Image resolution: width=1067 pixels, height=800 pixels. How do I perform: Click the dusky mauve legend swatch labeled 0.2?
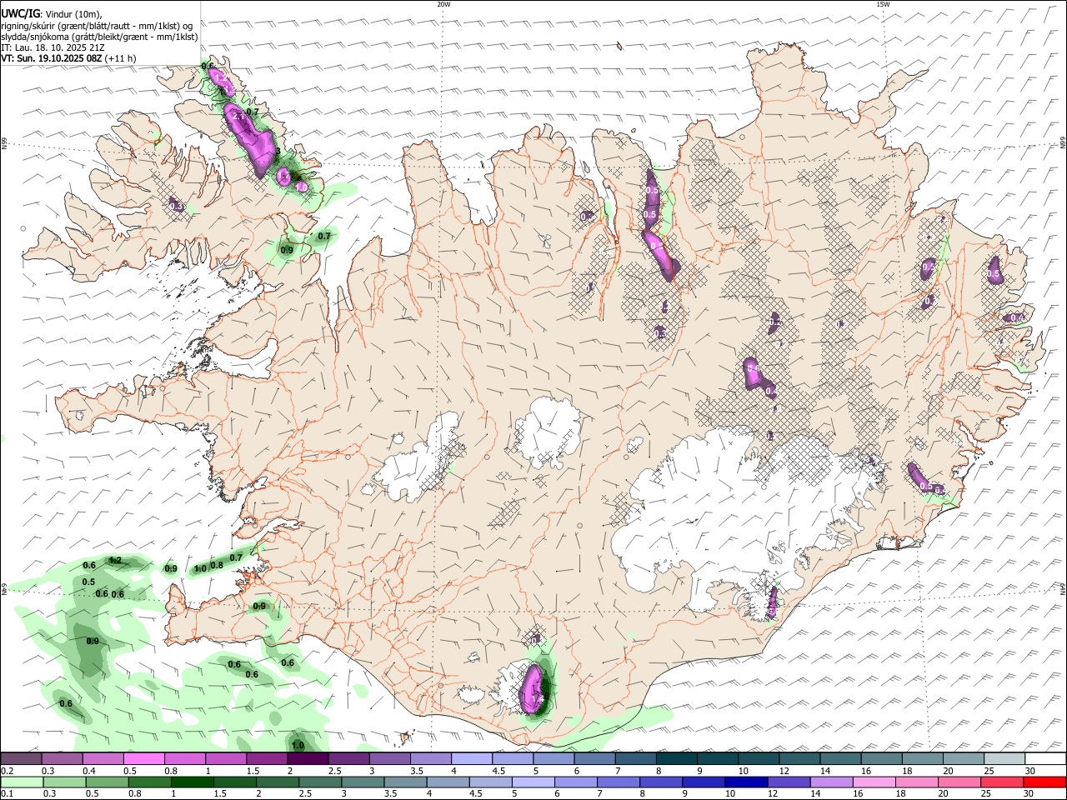(21, 759)
